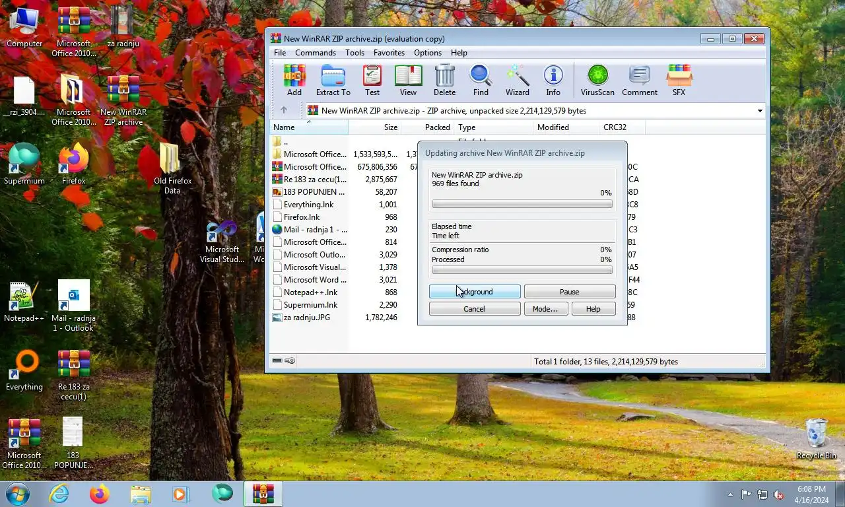
Task: Select the 183 POPUNJEN file row
Action: pyautogui.click(x=343, y=192)
